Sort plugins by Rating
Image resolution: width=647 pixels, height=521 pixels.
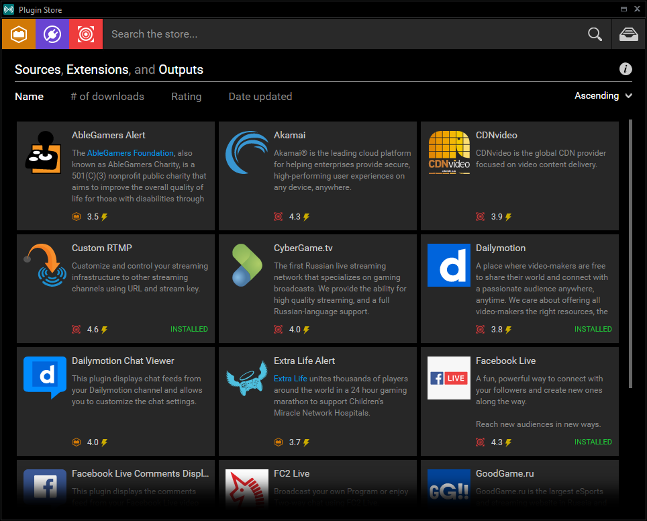(x=187, y=97)
